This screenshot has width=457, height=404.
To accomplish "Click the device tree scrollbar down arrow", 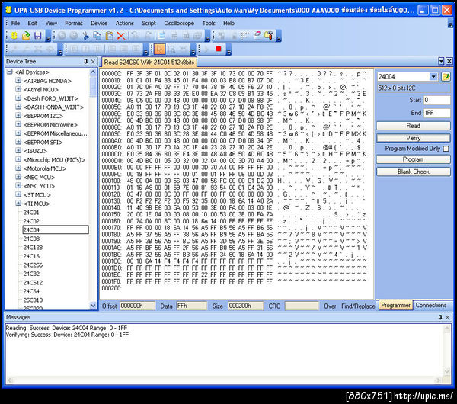I will tap(93, 306).
